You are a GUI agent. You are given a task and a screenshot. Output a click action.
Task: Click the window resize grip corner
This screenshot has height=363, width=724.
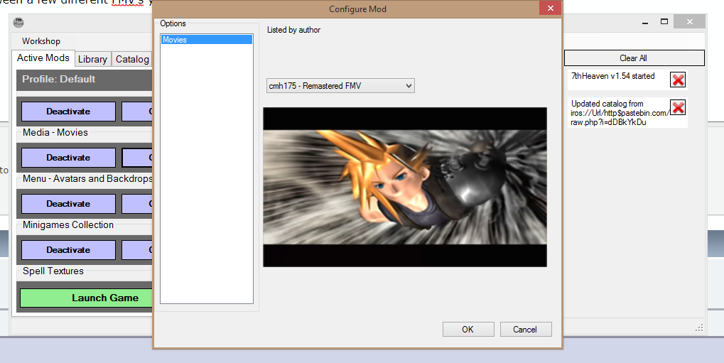700,327
